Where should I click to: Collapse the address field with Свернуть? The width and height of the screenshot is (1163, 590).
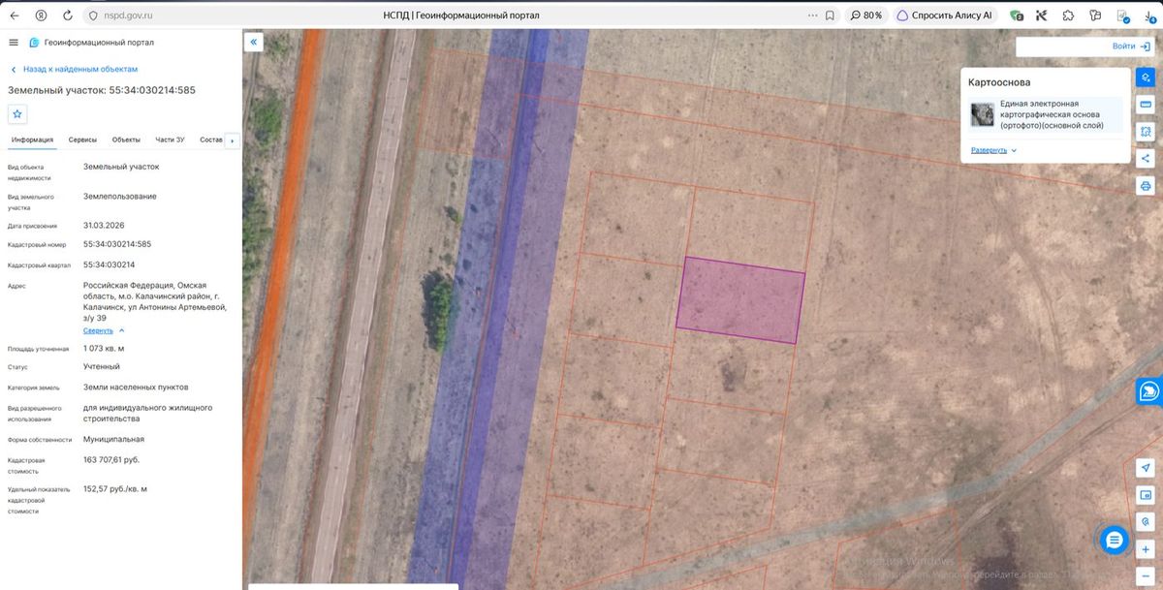click(104, 330)
